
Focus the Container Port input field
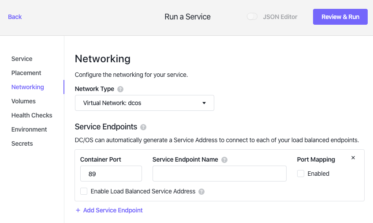click(111, 174)
